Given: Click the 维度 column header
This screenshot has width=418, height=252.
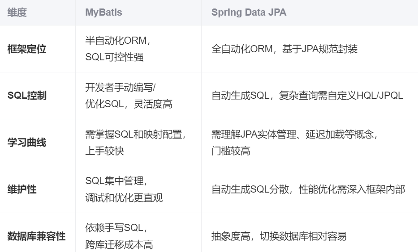Looking at the screenshot, I should [x=17, y=13].
